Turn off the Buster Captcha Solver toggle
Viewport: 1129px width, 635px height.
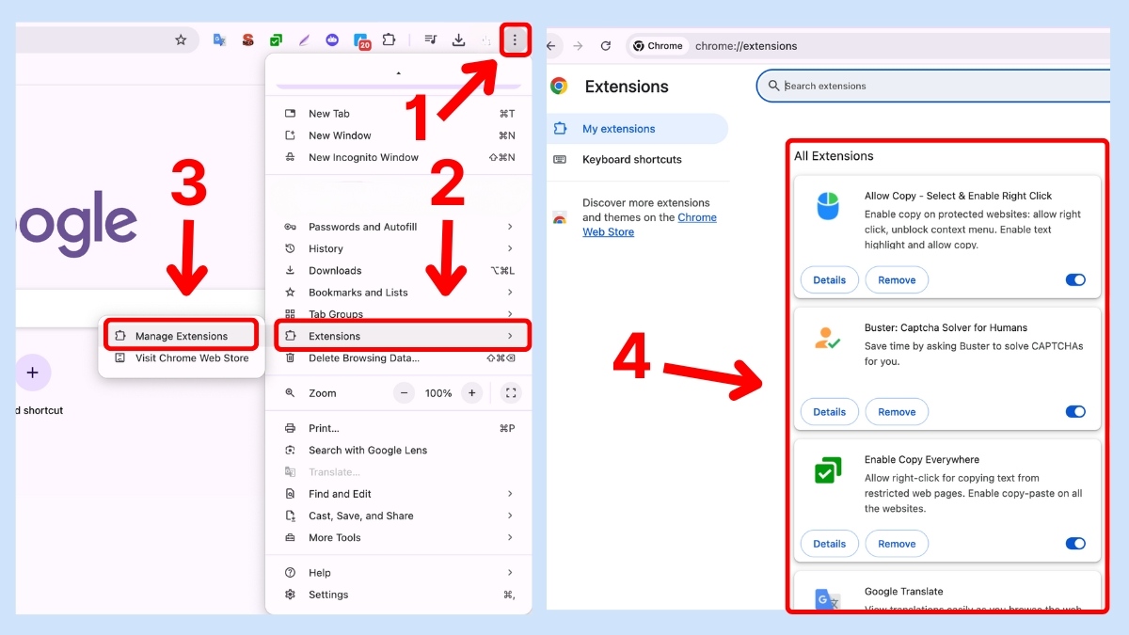1075,411
